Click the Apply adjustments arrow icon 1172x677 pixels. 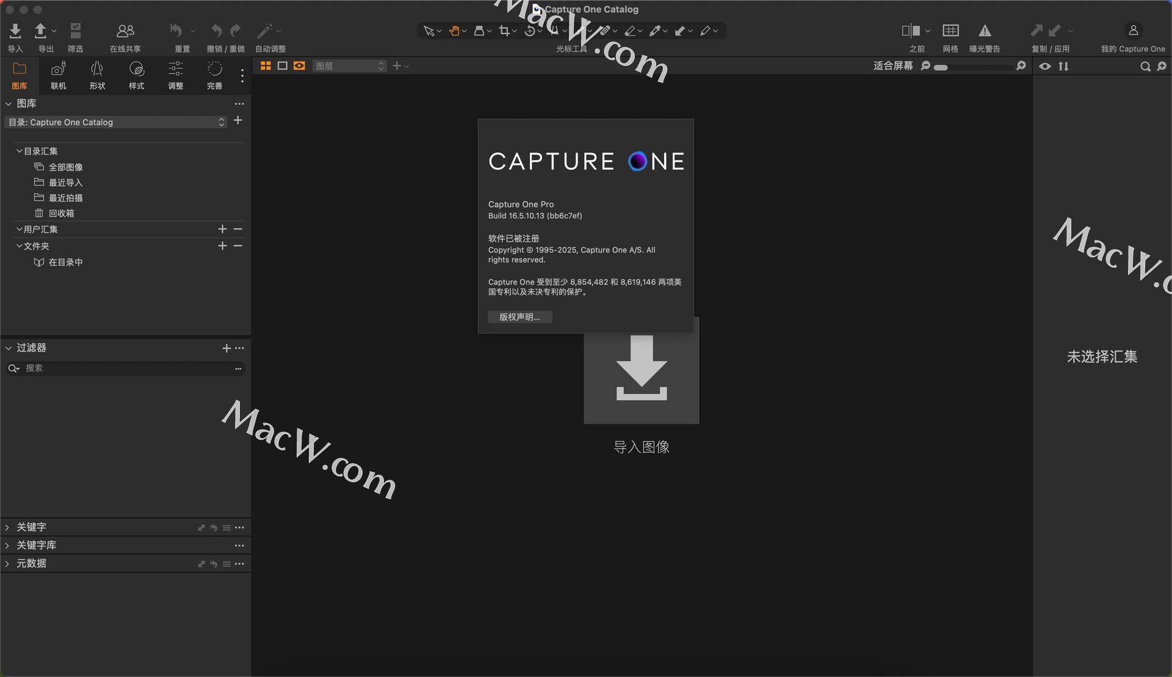(x=1055, y=31)
